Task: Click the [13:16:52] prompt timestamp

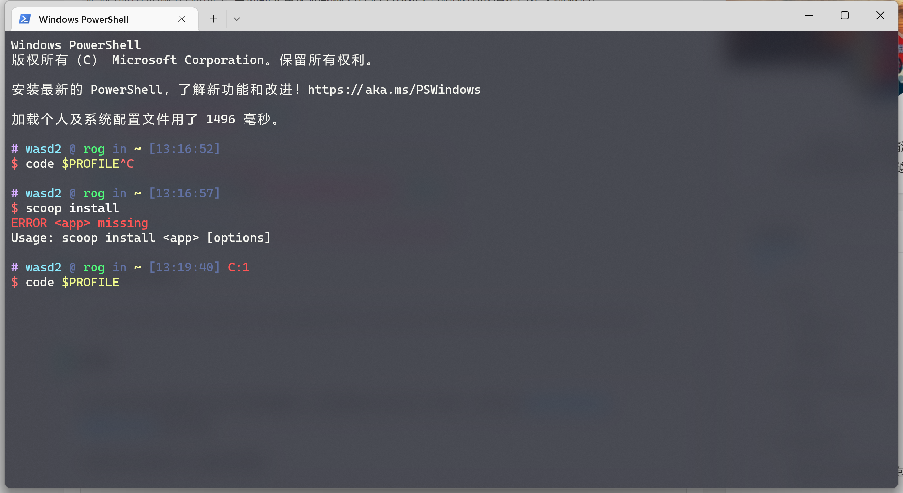Action: pos(184,149)
